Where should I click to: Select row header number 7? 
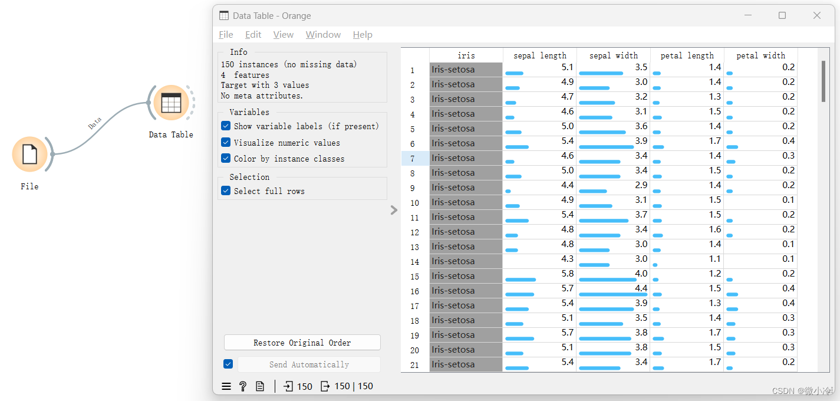click(x=415, y=158)
